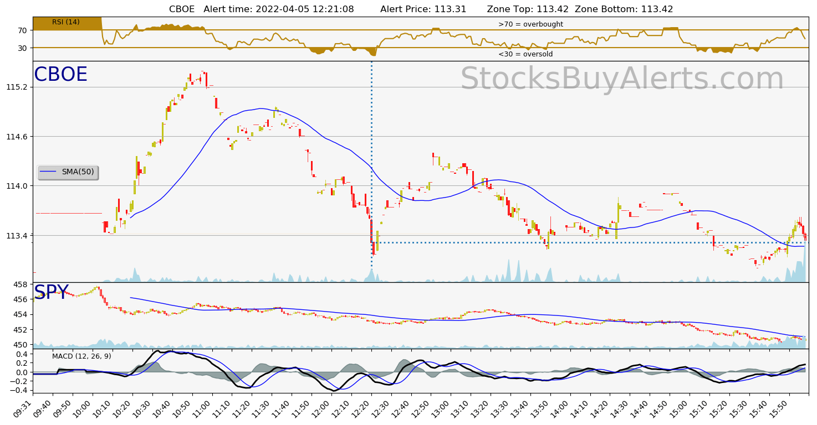Click the Alert time 2022-04-05 12:21:08 text
The image size is (817, 425).
pos(279,9)
